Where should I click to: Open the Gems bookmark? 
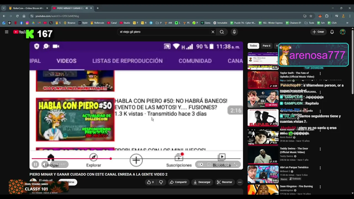205,23
